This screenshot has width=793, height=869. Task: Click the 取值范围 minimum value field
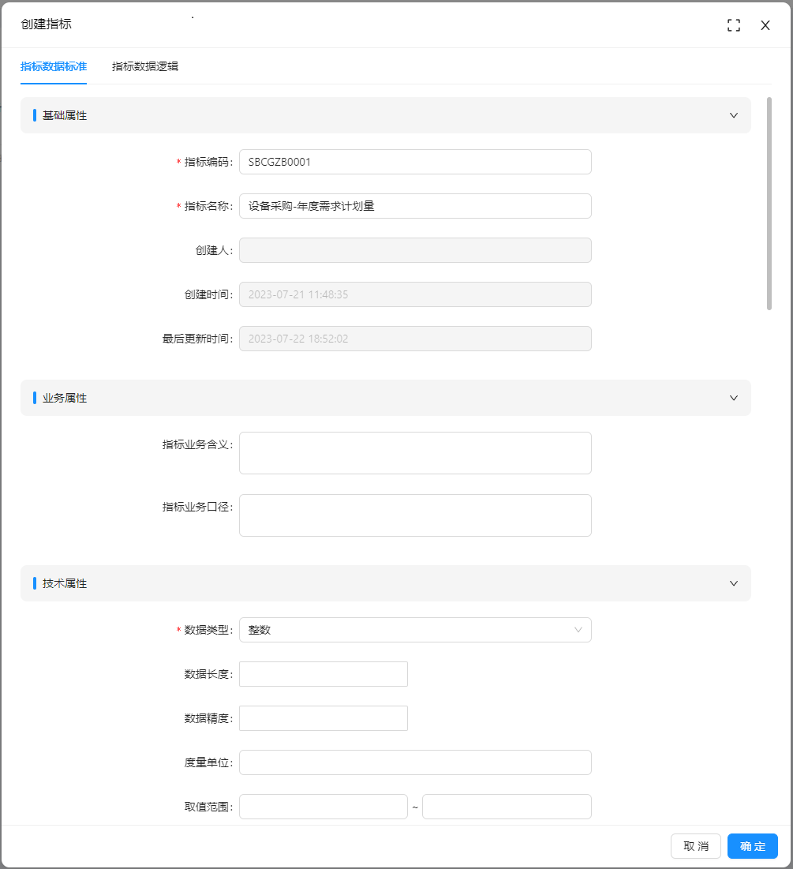(x=324, y=807)
